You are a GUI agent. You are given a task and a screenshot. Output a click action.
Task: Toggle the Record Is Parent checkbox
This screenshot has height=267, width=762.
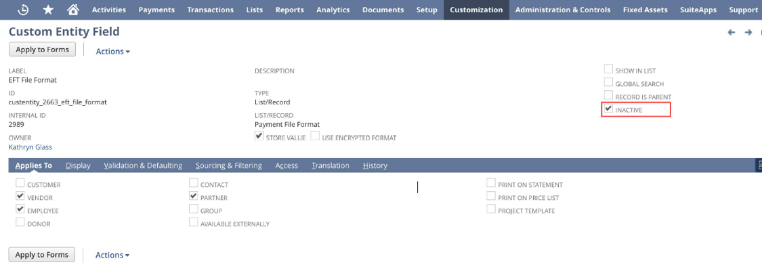608,96
